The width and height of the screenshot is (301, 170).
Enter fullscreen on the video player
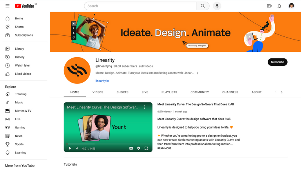coord(146,148)
